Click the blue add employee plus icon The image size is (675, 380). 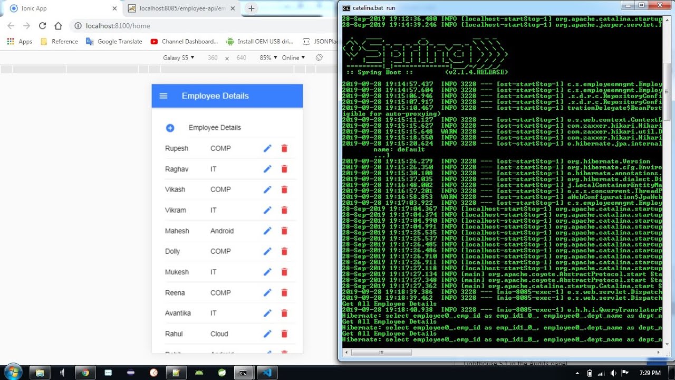[x=170, y=128]
